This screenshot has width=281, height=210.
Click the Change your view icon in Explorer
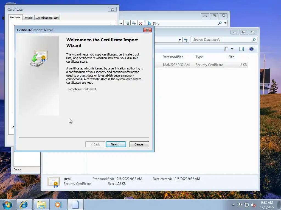pyautogui.click(x=226, y=49)
